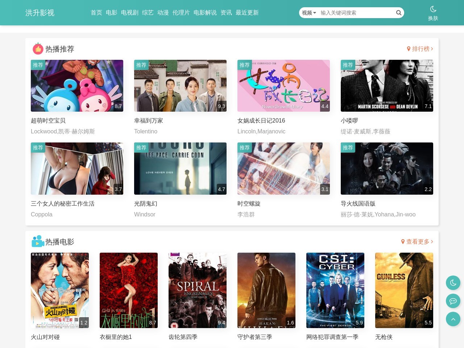Click the location pin icon beside 排行榜
This screenshot has width=464, height=348.
[x=409, y=49]
